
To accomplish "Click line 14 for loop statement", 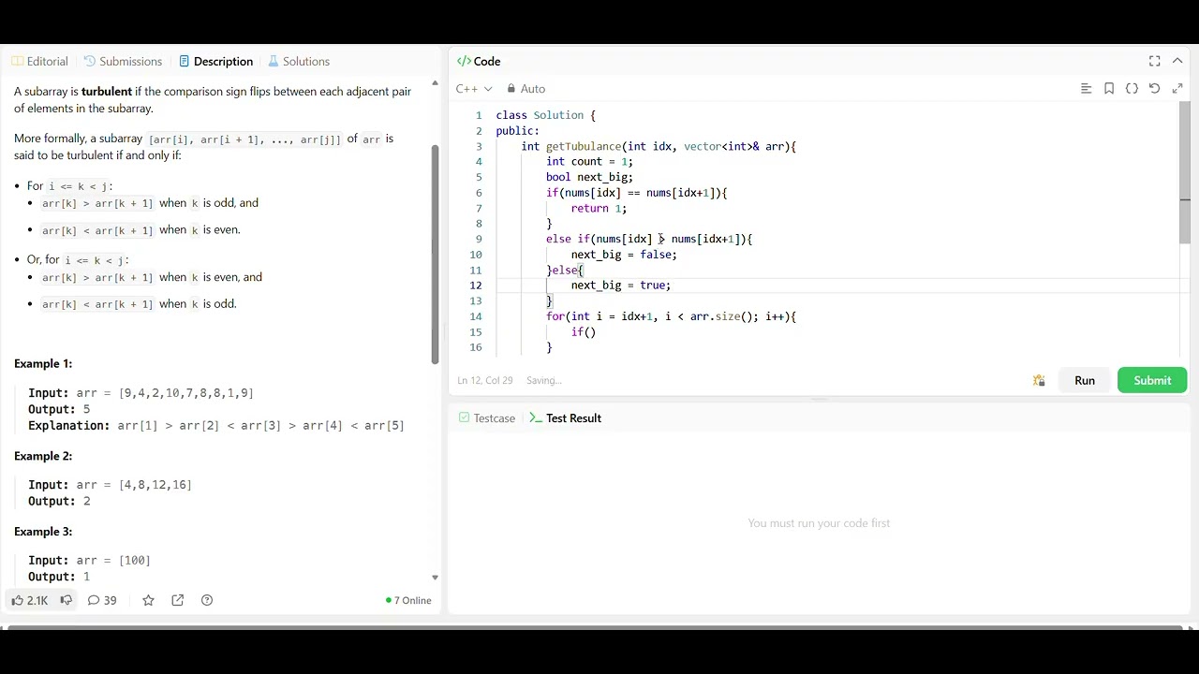I will point(671,316).
